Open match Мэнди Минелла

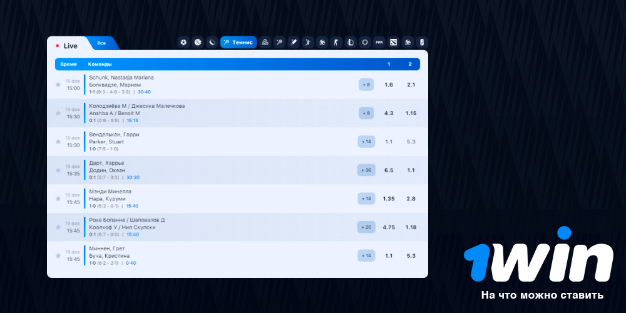tap(110, 191)
